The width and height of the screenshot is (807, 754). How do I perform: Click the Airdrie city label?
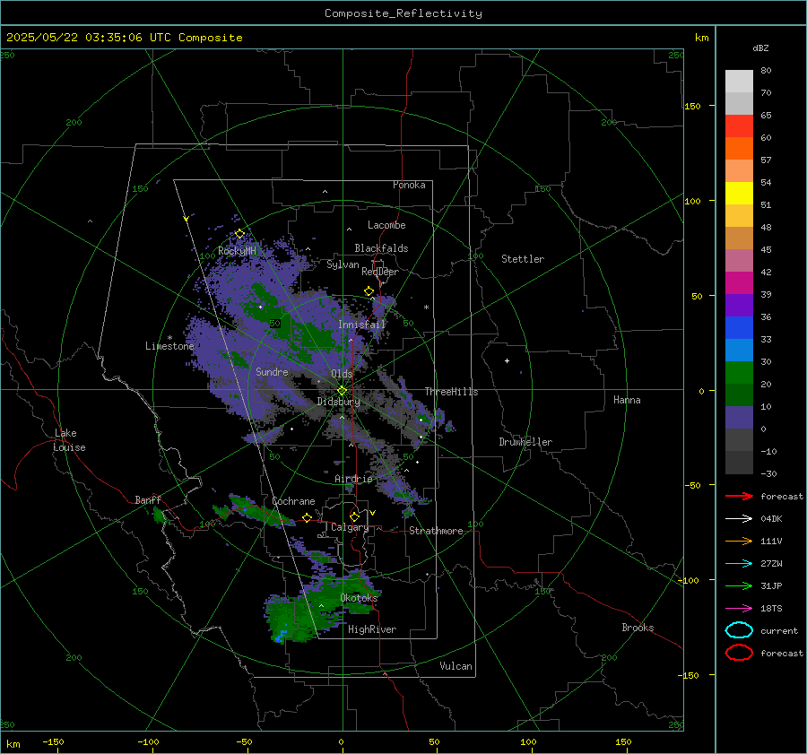(x=353, y=479)
